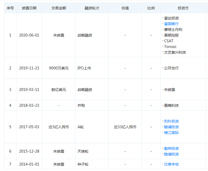The image size is (208, 171).
Task: Click 战略融资 in the 2019-03-11 row
Action: pos(85,90)
